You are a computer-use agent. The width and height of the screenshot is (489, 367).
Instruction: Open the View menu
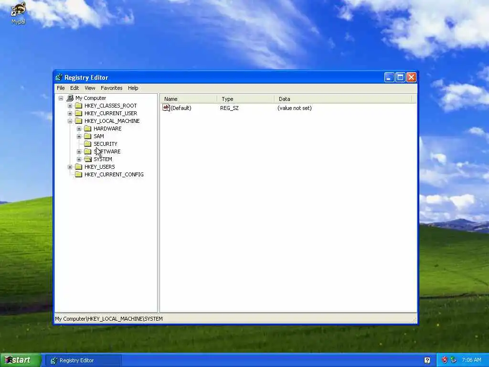[x=90, y=88]
